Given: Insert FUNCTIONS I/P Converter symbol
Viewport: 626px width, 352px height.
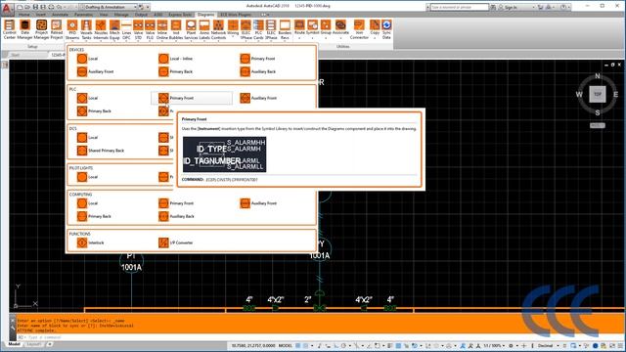Looking at the screenshot, I should pos(176,243).
